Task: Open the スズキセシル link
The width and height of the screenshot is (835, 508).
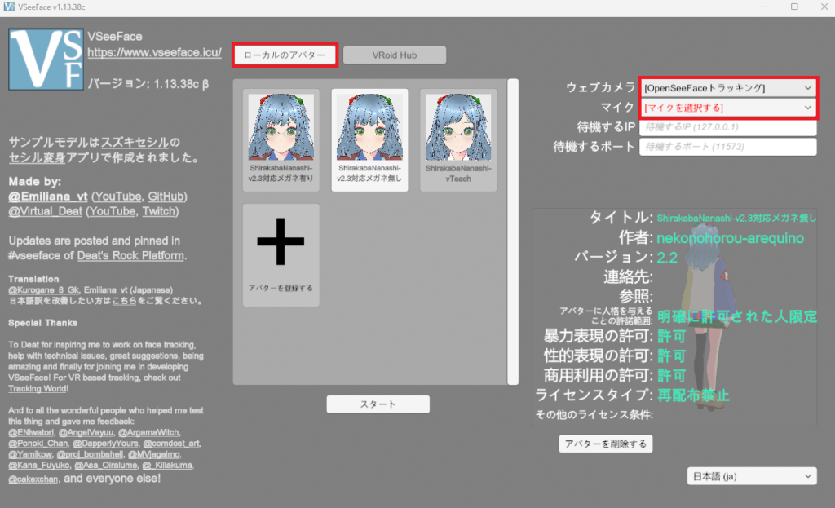Action: pyautogui.click(x=135, y=143)
